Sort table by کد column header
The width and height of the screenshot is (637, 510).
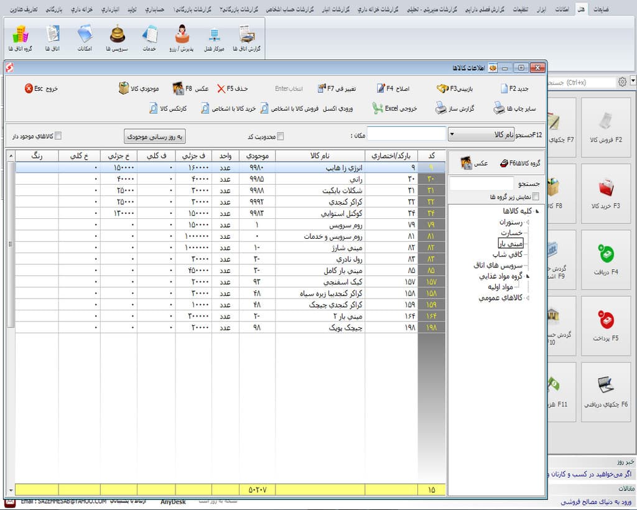[432, 156]
